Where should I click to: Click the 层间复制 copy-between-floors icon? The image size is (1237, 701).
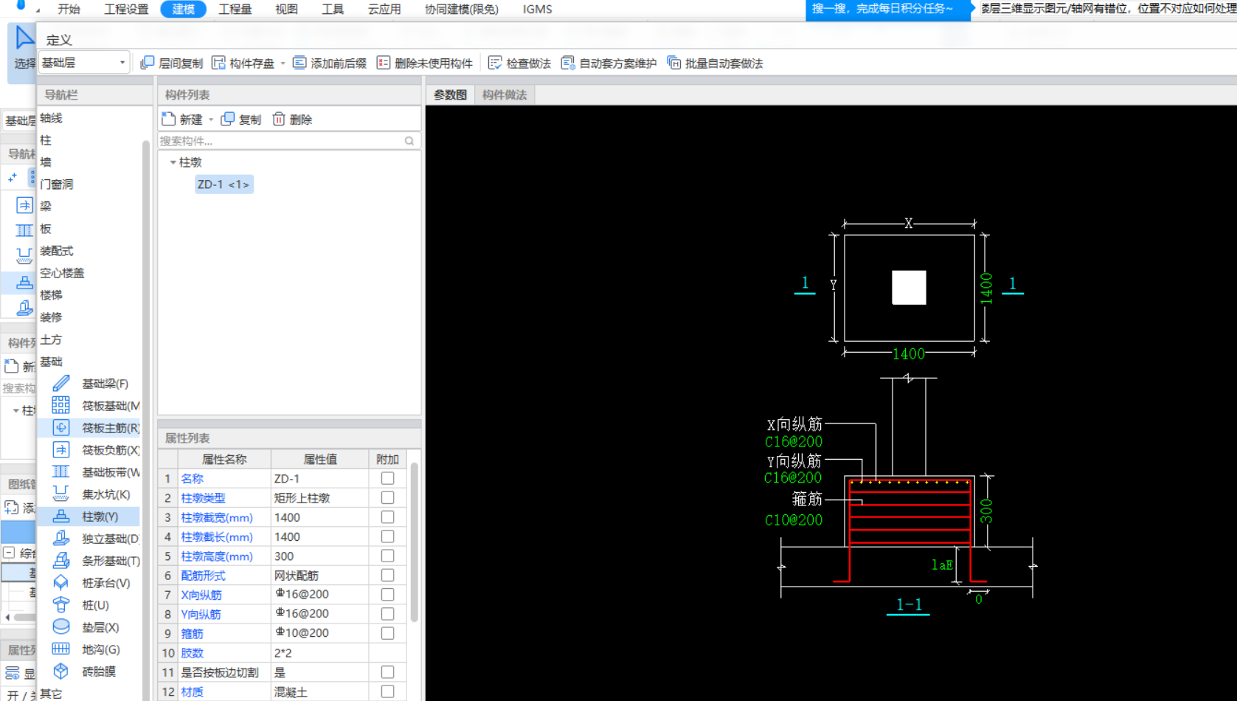pos(148,63)
